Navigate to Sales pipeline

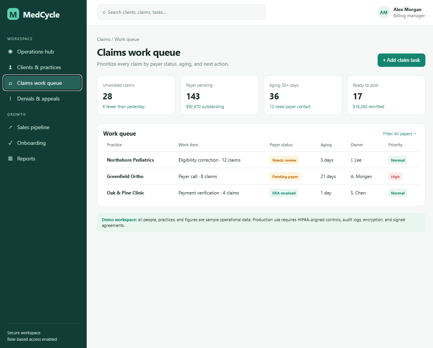(42, 127)
